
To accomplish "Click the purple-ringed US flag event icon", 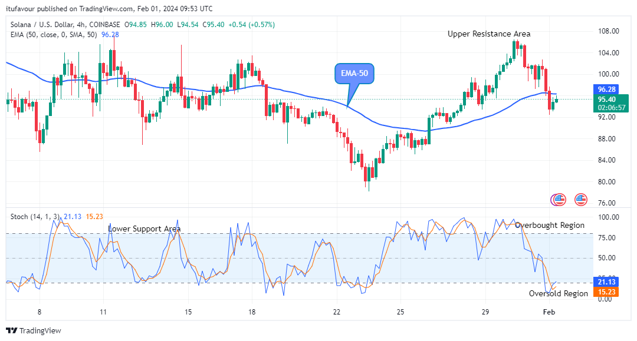I will pyautogui.click(x=559, y=200).
